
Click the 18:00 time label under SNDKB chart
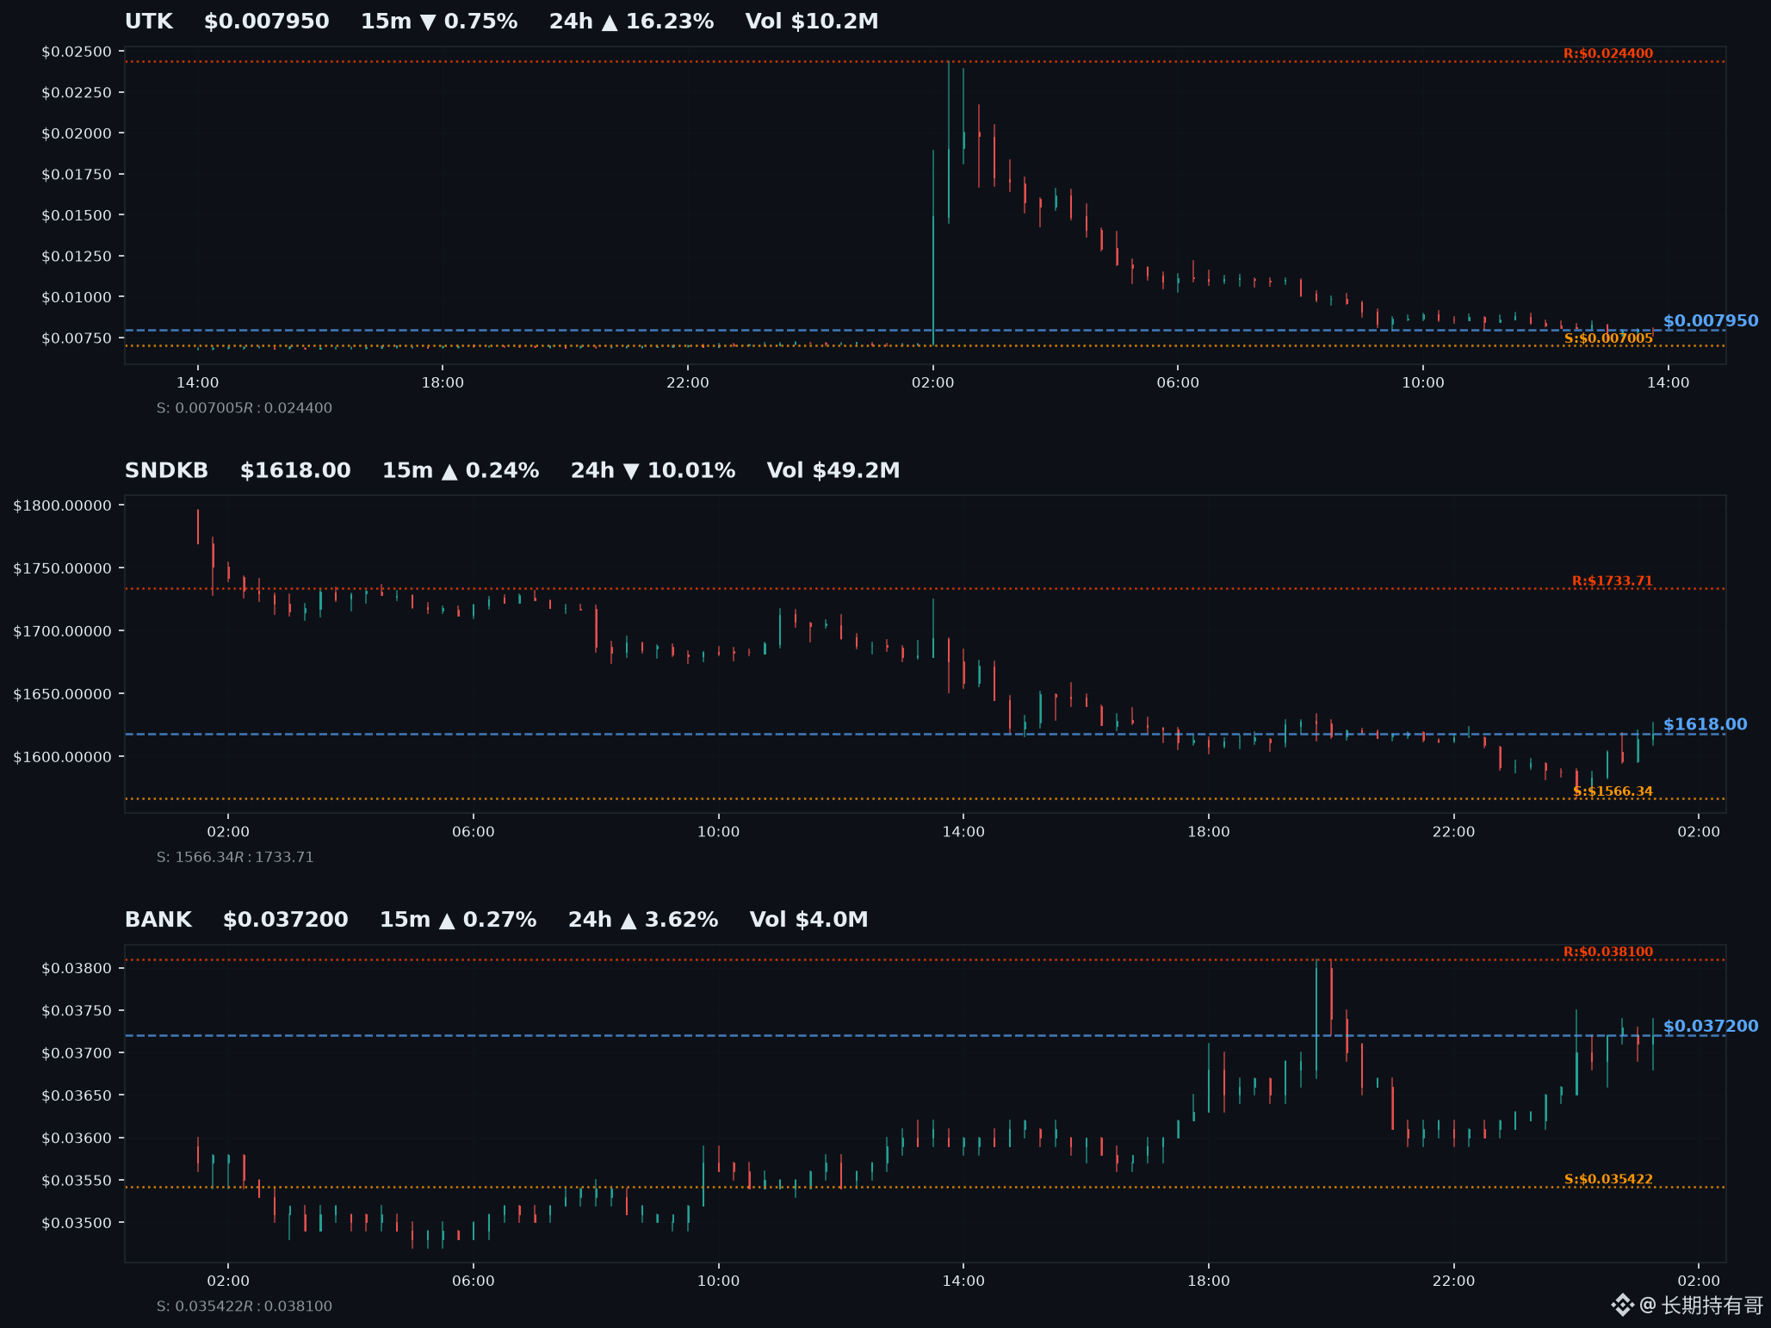pos(1209,832)
